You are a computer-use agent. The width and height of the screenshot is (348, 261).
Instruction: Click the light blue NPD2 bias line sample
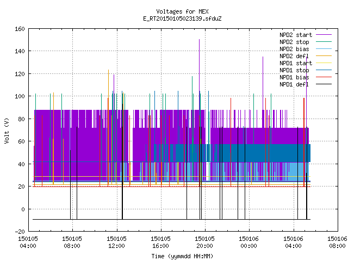pyautogui.click(x=324, y=49)
